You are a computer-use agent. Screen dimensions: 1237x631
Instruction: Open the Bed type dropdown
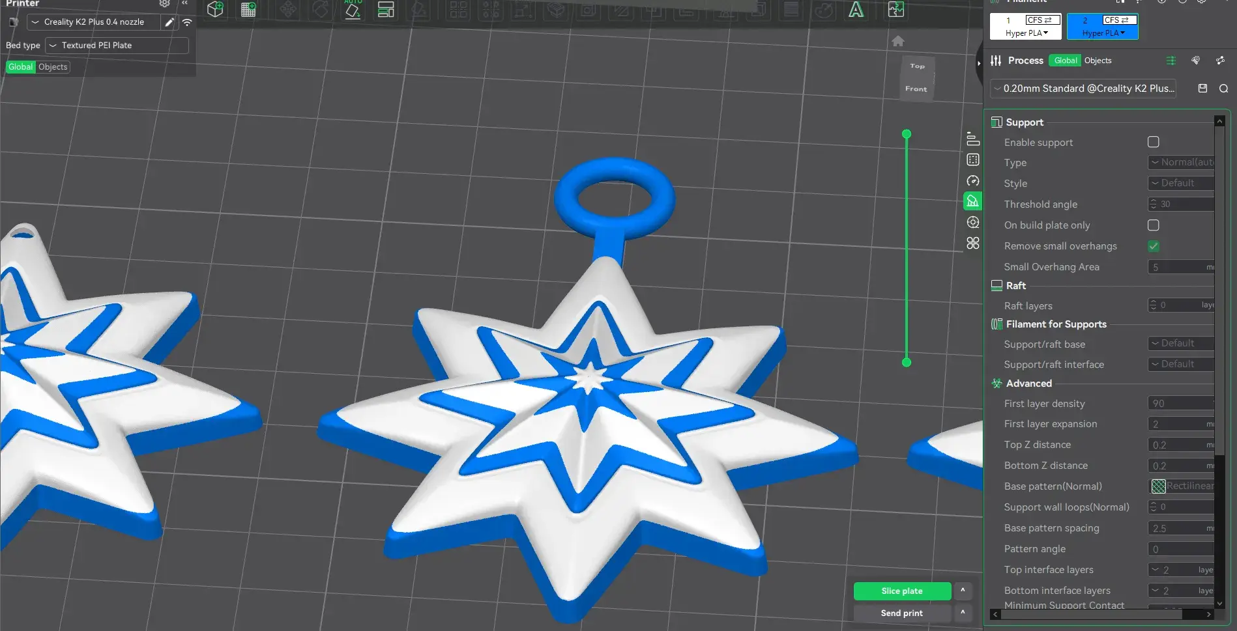click(117, 46)
